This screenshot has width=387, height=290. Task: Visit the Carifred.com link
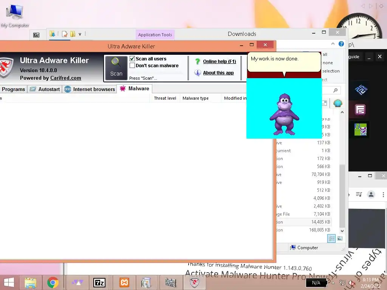point(66,78)
